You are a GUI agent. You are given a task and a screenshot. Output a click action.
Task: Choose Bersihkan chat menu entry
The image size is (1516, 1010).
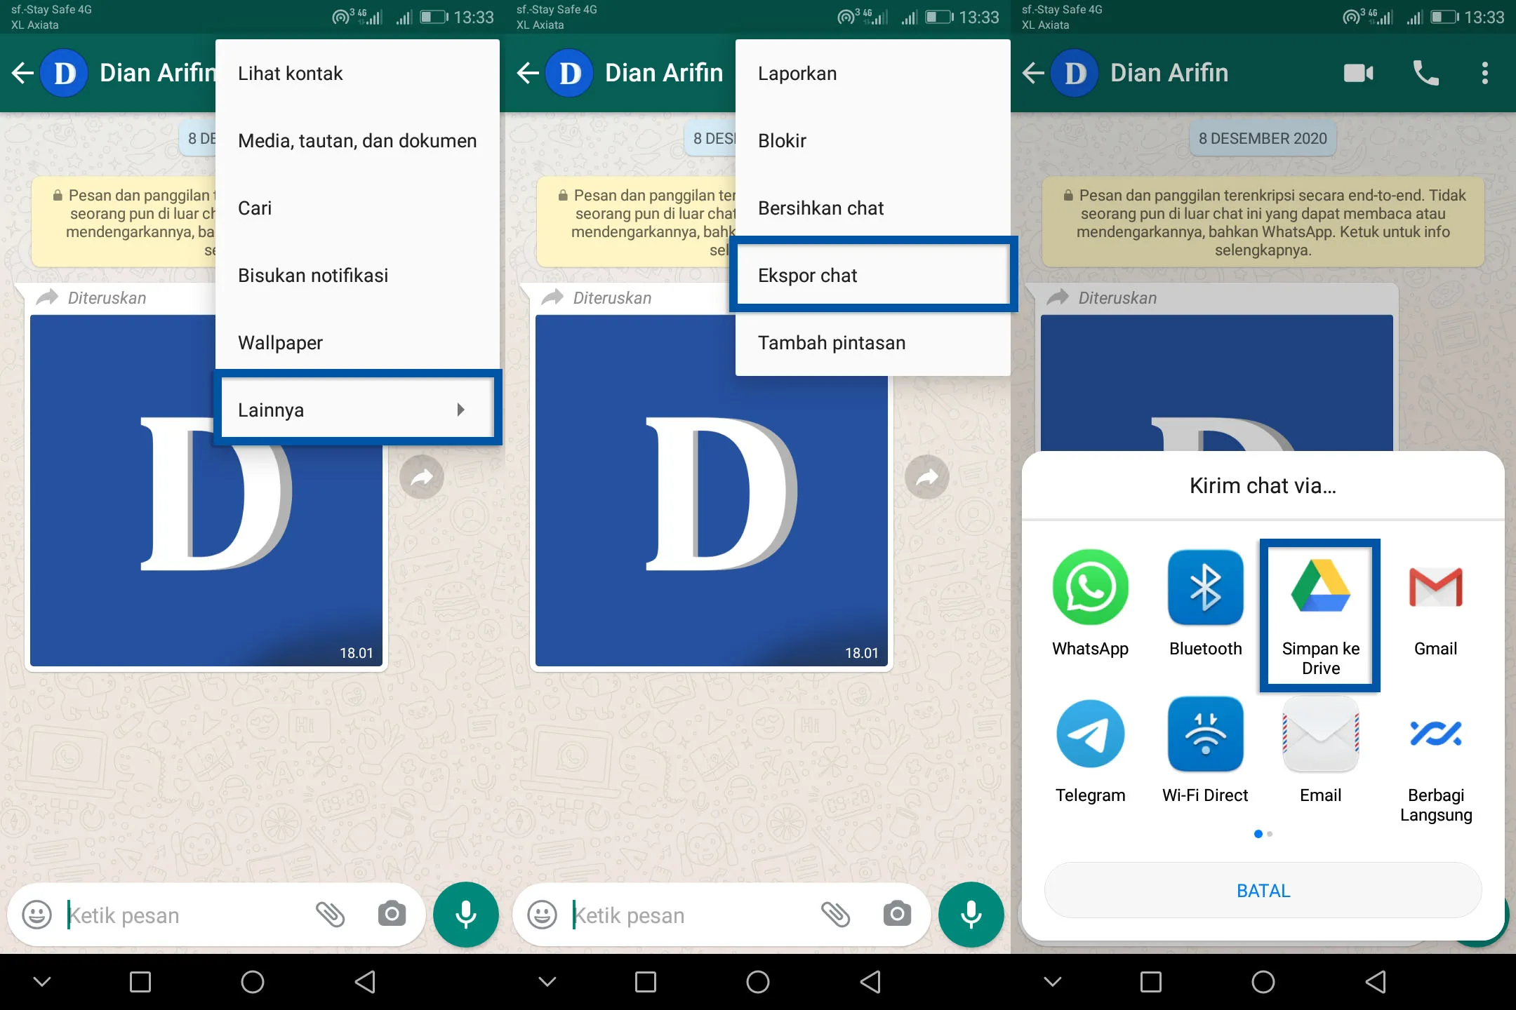(x=820, y=208)
